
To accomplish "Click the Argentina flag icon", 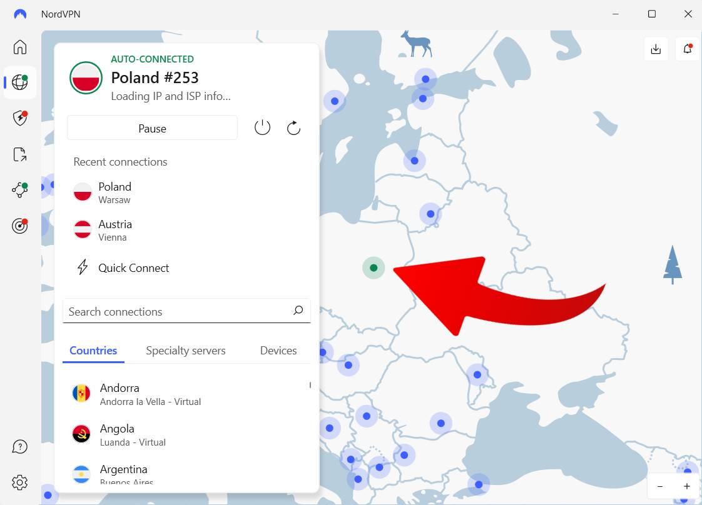I will [81, 474].
